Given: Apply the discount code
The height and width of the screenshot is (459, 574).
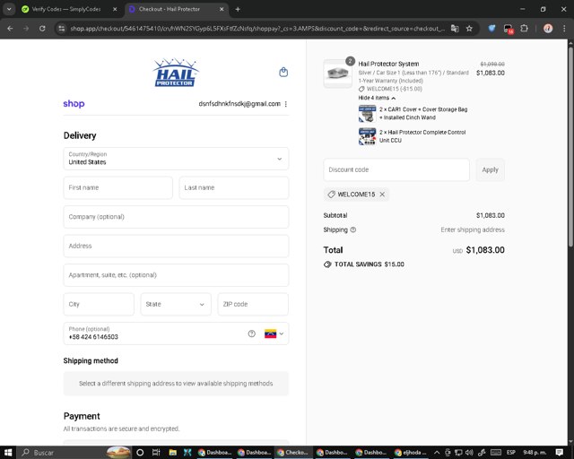Looking at the screenshot, I should click(x=491, y=169).
